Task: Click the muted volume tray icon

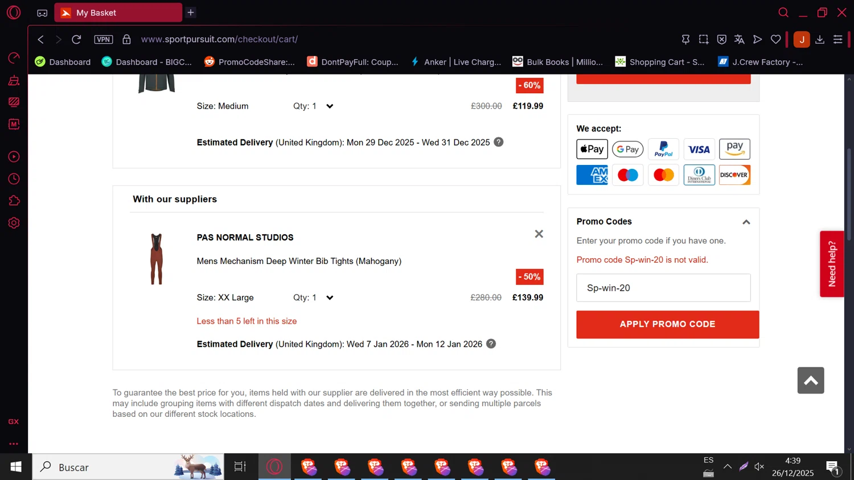Action: 759,467
